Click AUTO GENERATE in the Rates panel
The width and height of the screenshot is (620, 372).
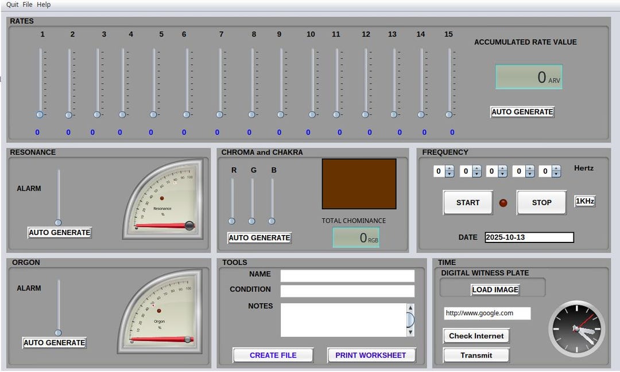[522, 112]
